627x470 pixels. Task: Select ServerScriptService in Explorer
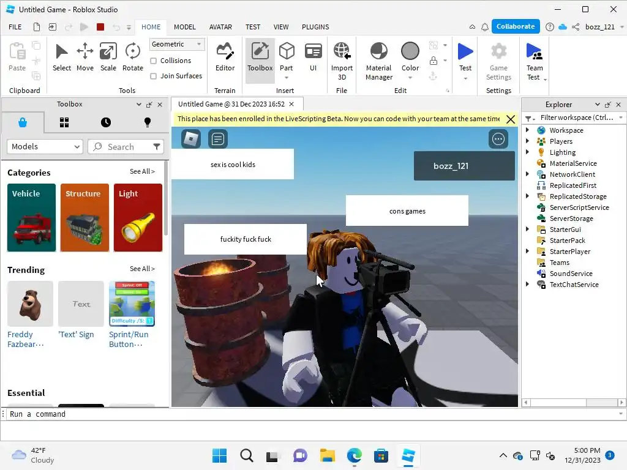coord(579,207)
